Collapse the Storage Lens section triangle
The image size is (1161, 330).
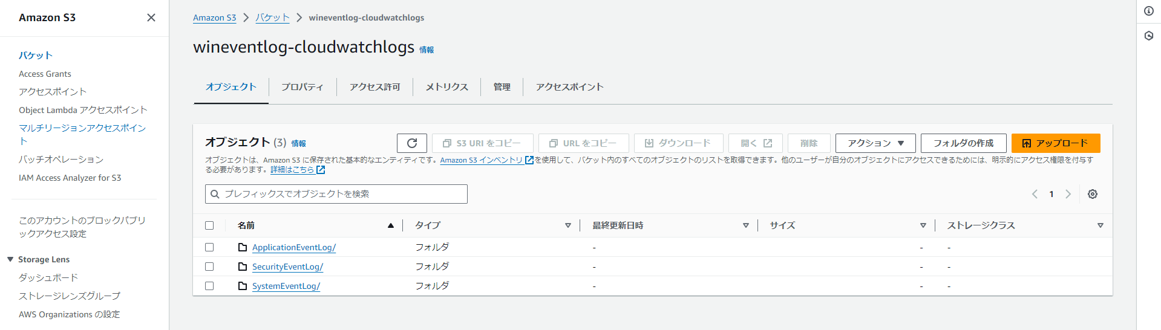point(10,259)
